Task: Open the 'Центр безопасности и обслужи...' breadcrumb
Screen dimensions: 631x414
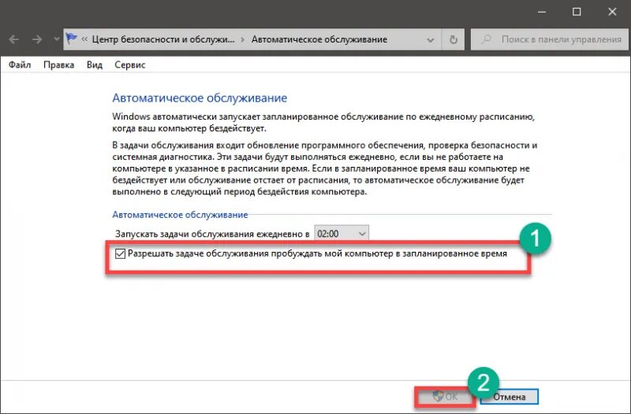Action: (x=163, y=39)
